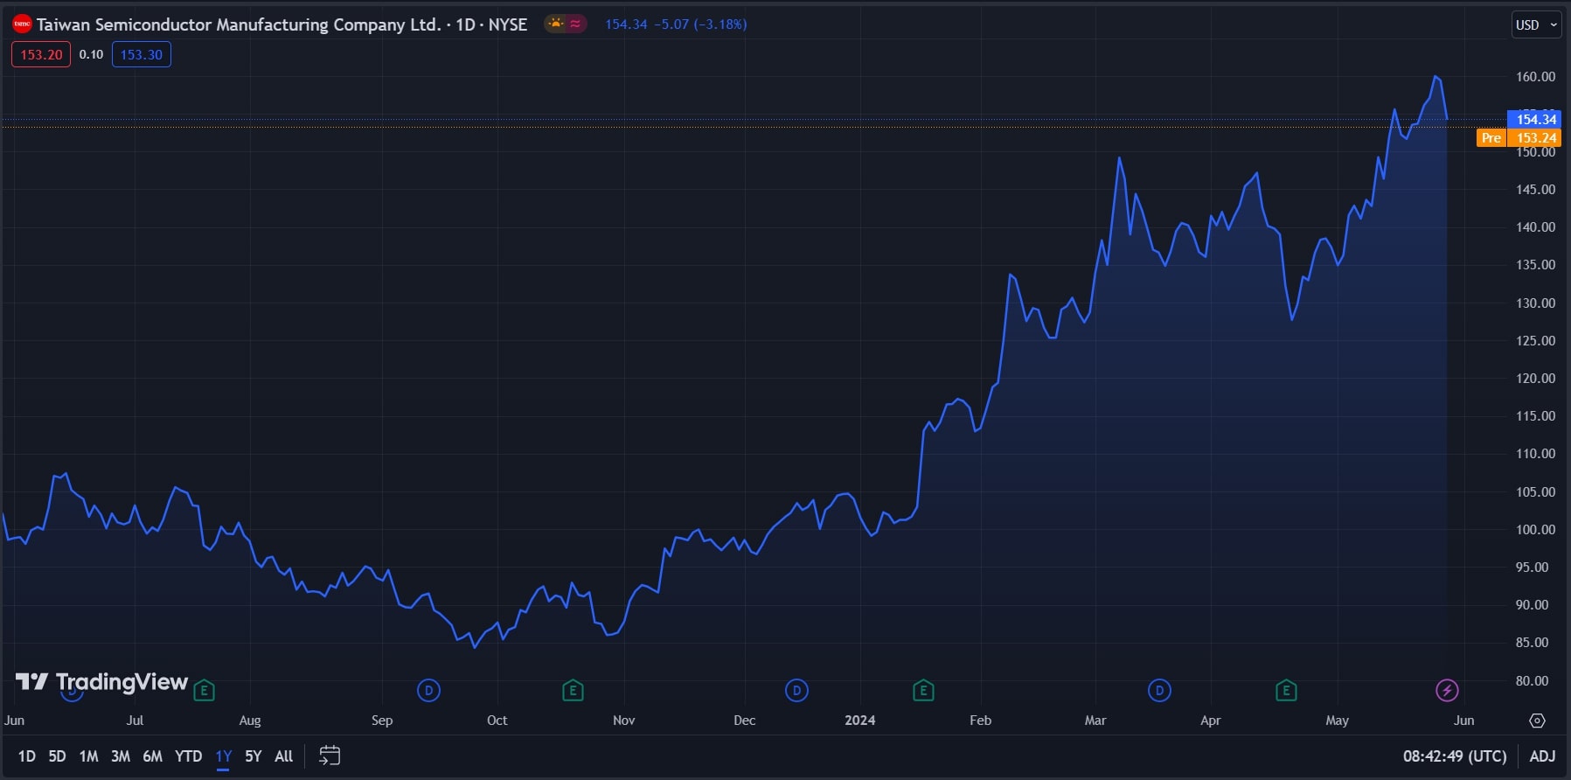1571x780 pixels.
Task: Click earnings marker E in April
Action: click(1286, 691)
